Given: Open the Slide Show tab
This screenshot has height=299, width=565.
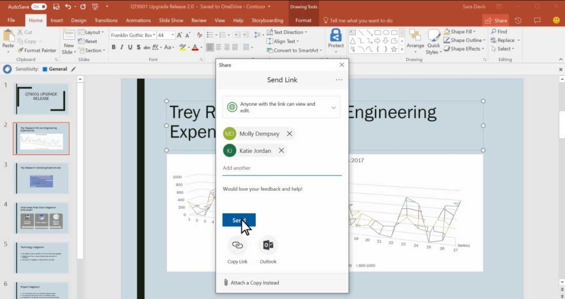Looking at the screenshot, I should tap(171, 20).
